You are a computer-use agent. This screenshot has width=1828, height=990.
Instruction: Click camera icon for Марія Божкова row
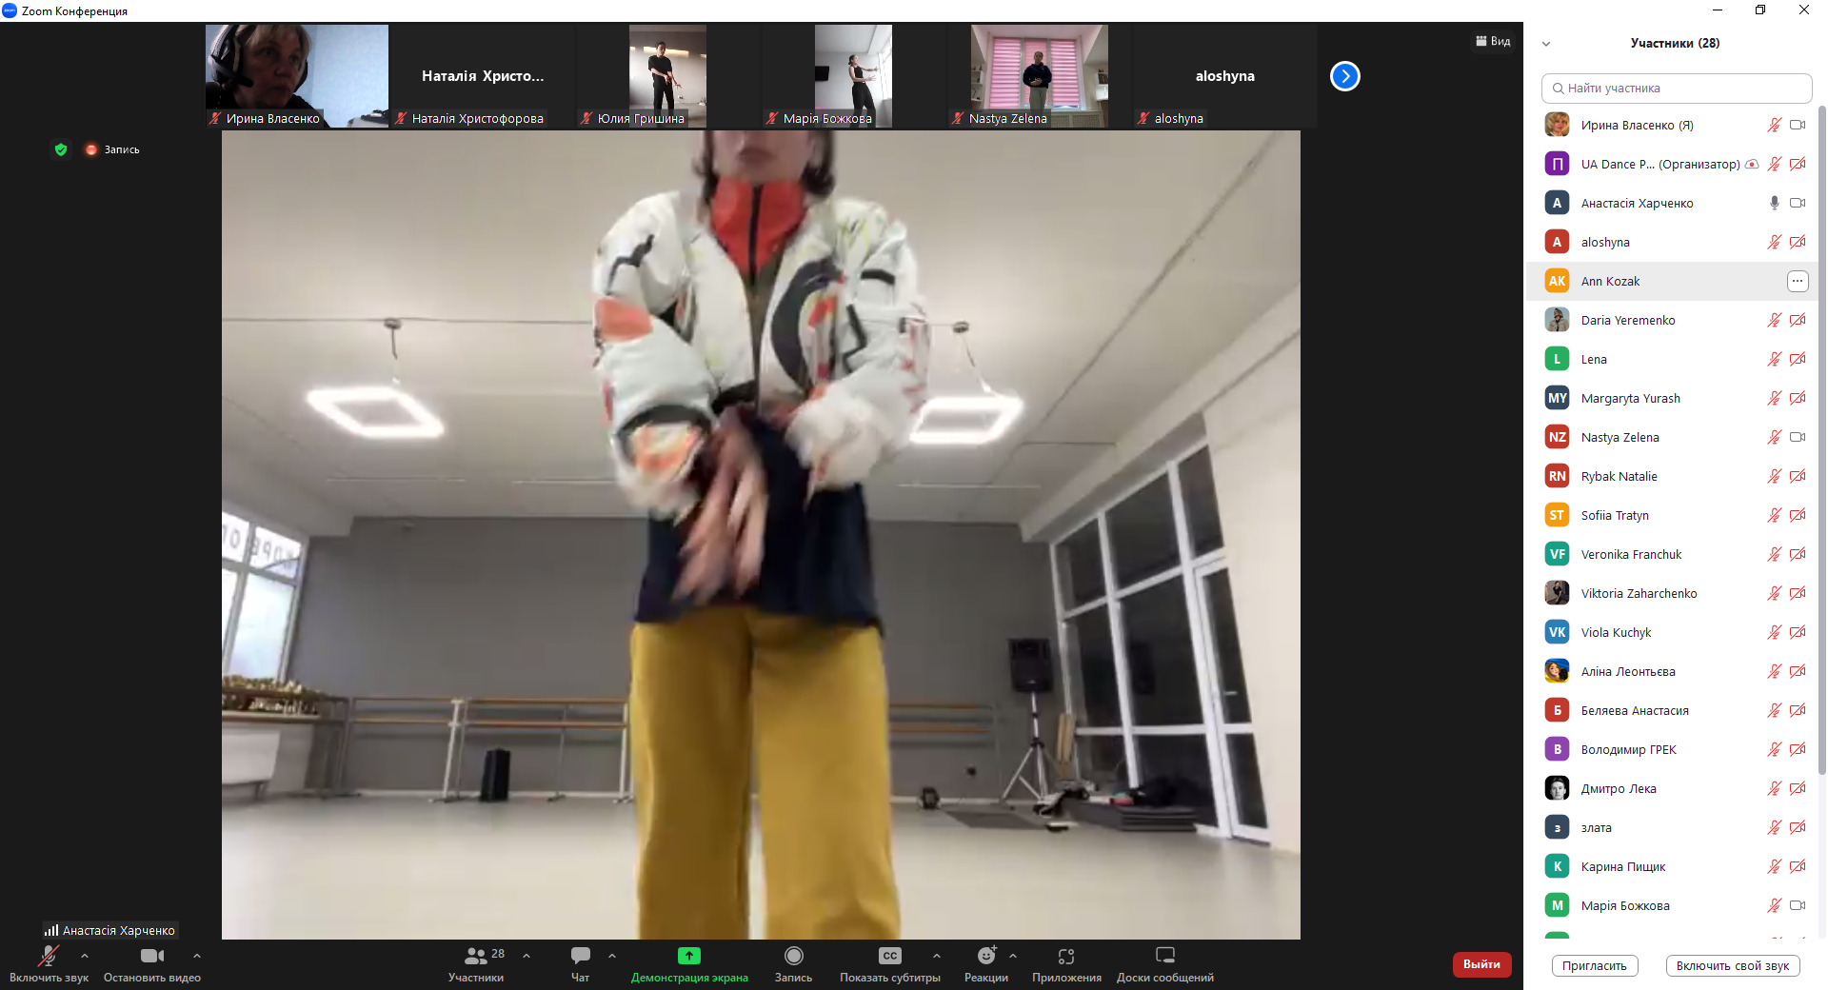[x=1798, y=905]
